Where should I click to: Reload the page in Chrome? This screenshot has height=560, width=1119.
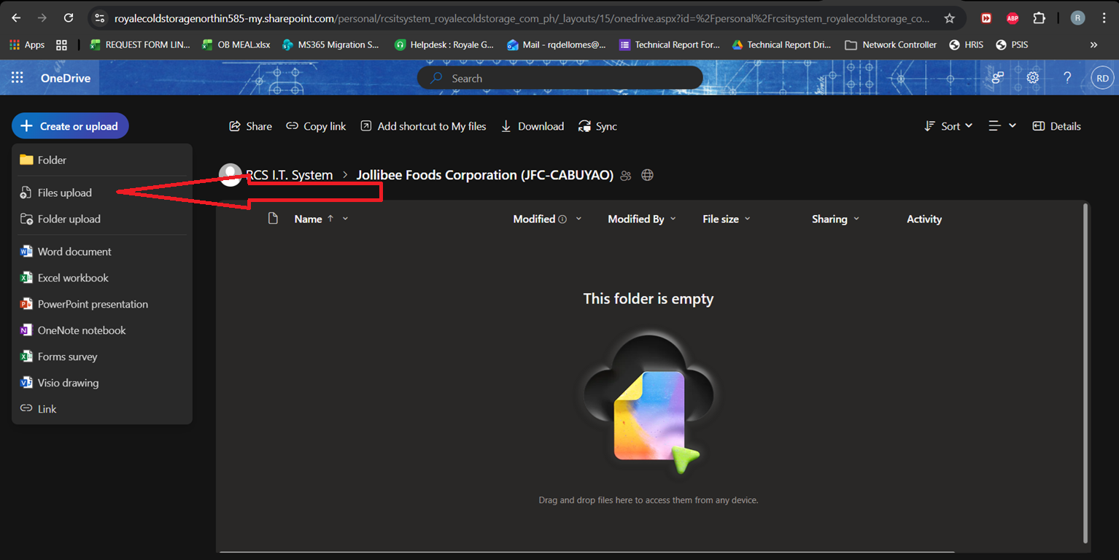[68, 18]
